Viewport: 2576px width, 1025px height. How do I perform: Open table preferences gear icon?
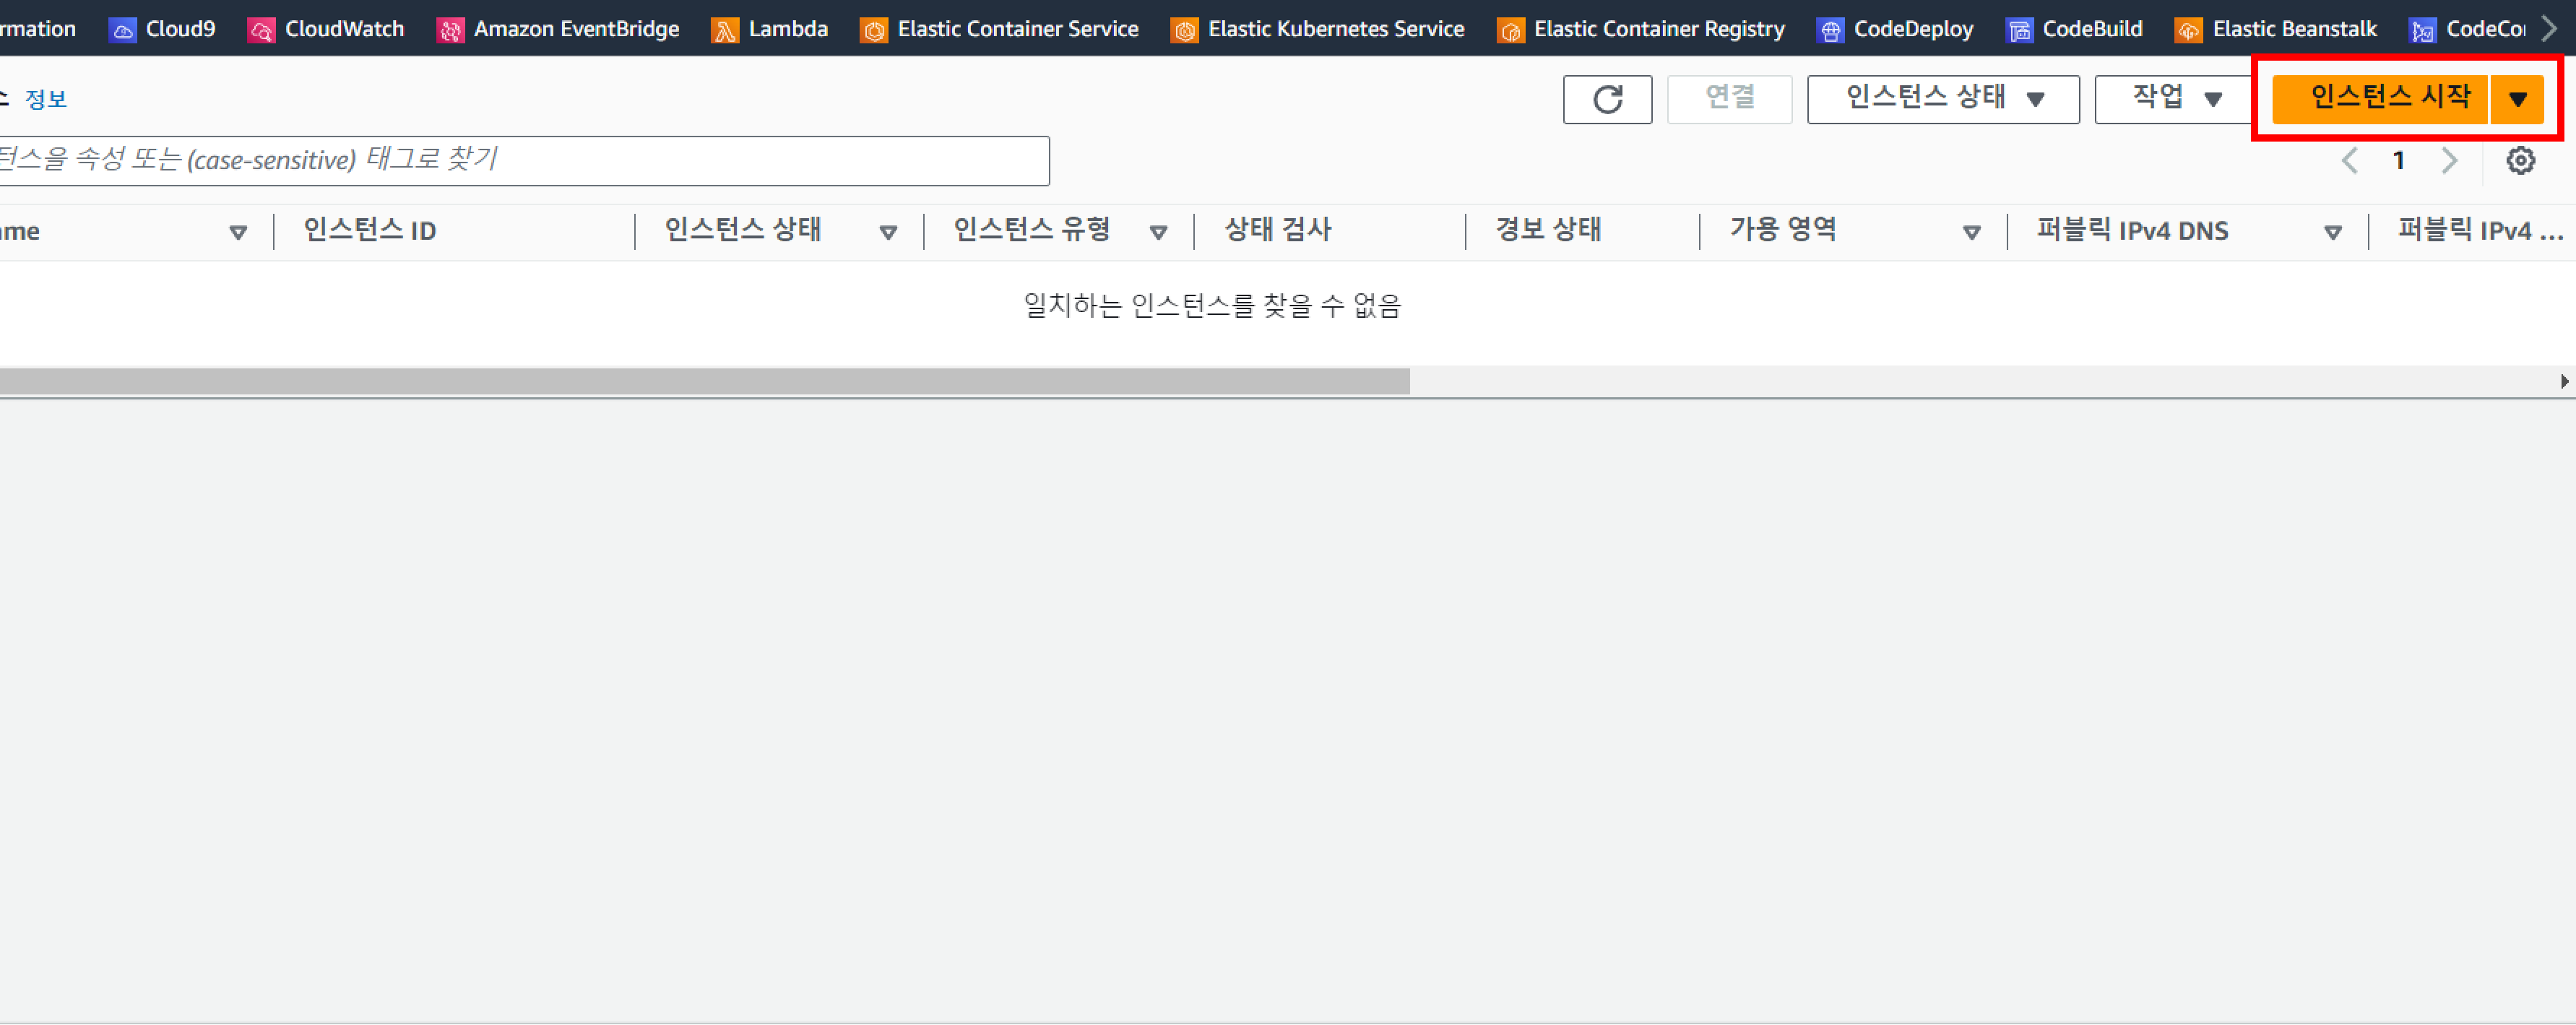pos(2520,160)
